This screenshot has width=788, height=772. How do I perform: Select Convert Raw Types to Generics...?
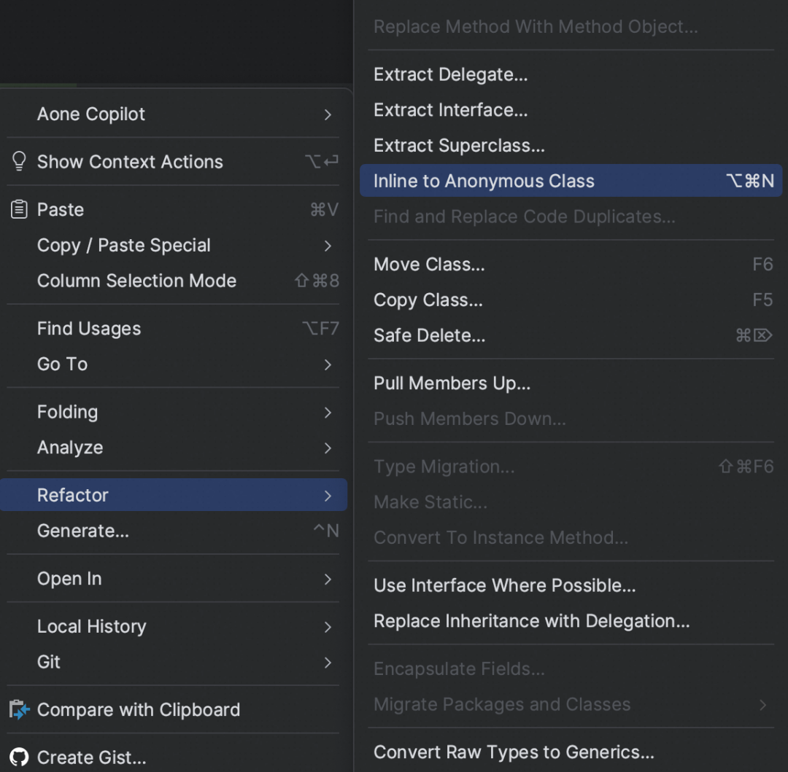click(571, 752)
